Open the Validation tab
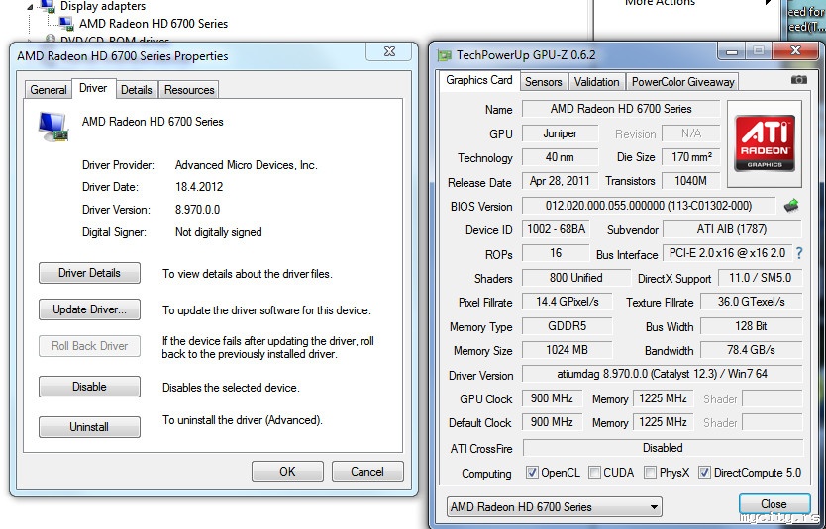 [x=597, y=81]
